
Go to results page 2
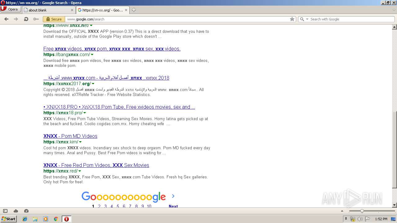pyautogui.click(x=99, y=206)
